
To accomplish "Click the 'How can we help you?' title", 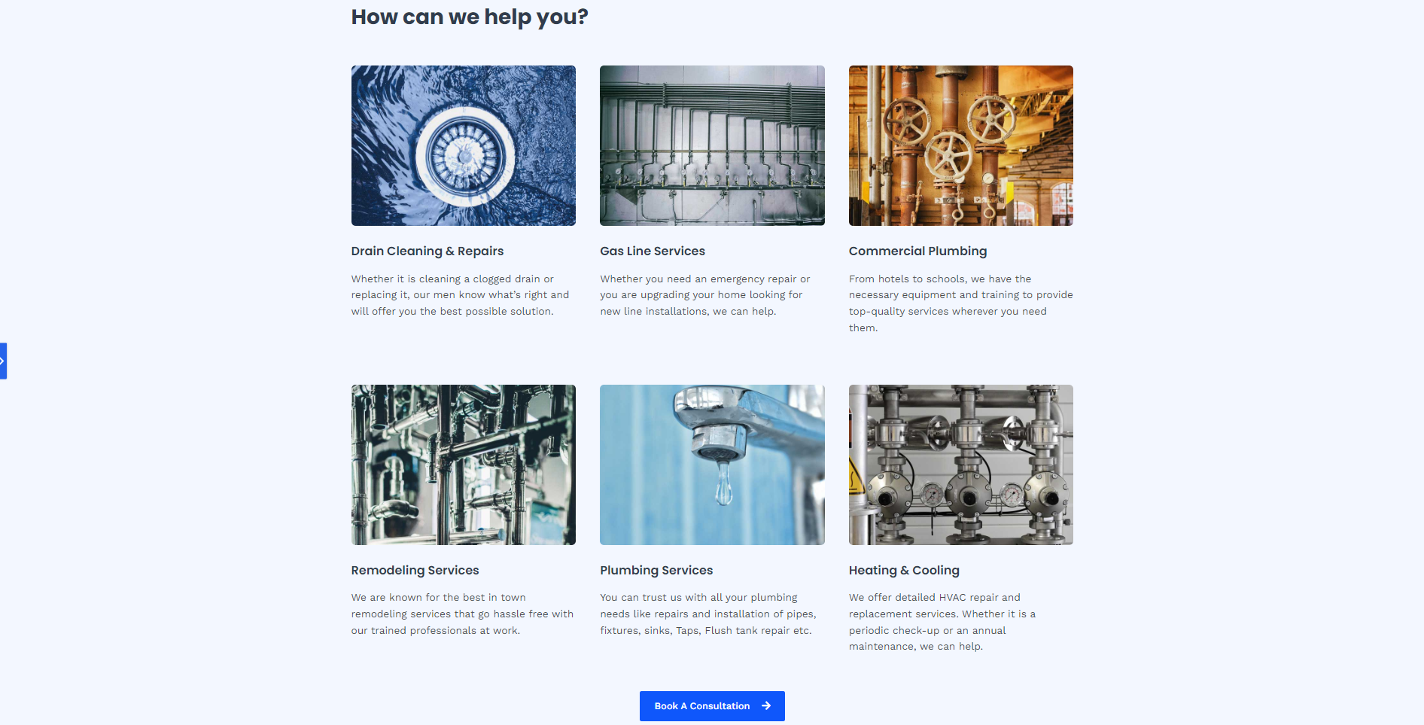I will (x=470, y=17).
